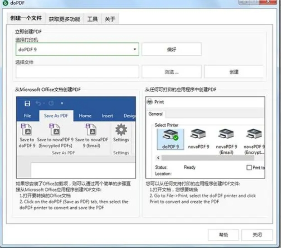Click the undo arrow in Word preview
283x248 pixels.
pos(38,103)
